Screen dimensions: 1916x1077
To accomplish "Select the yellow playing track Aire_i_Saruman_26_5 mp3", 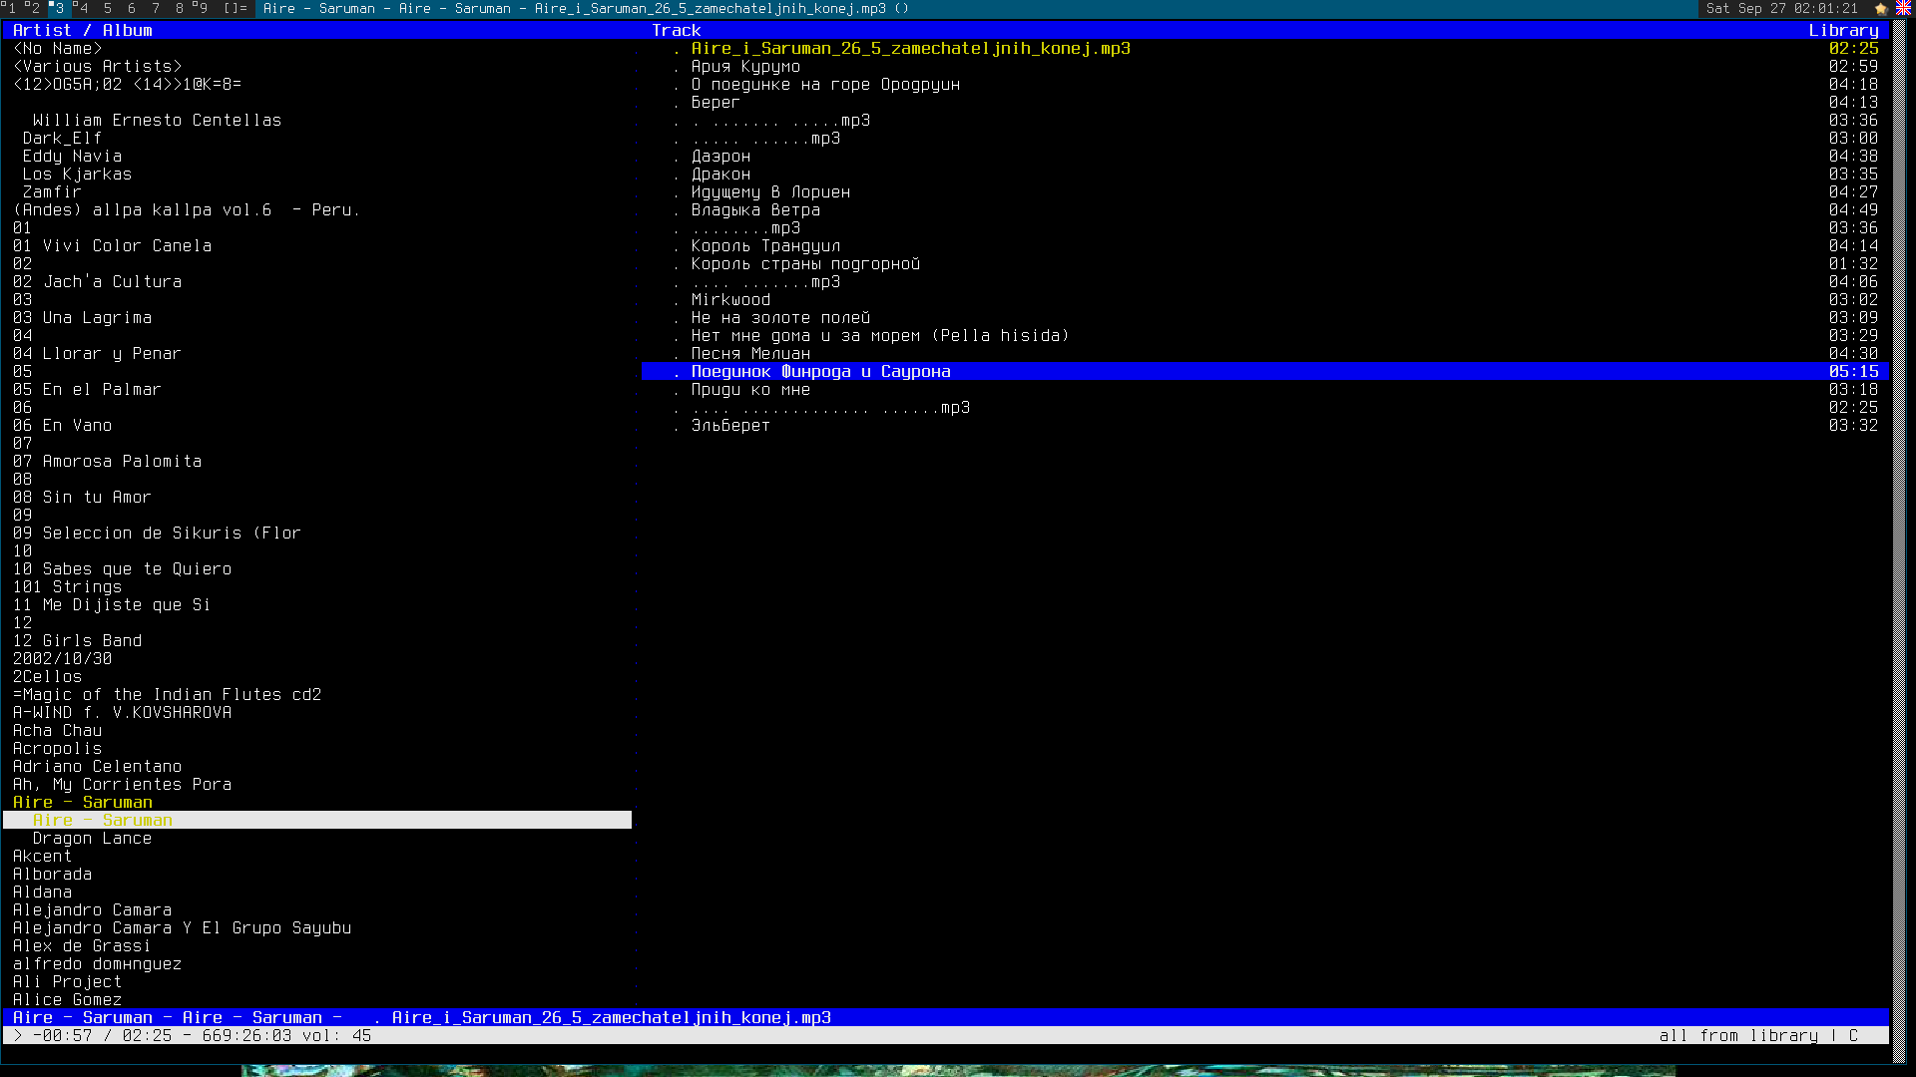I will pyautogui.click(x=910, y=49).
